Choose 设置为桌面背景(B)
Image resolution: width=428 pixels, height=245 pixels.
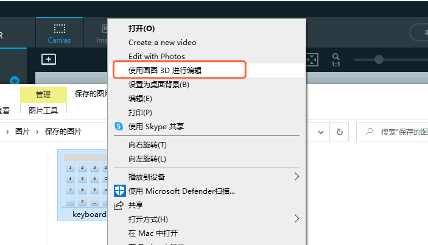point(159,84)
